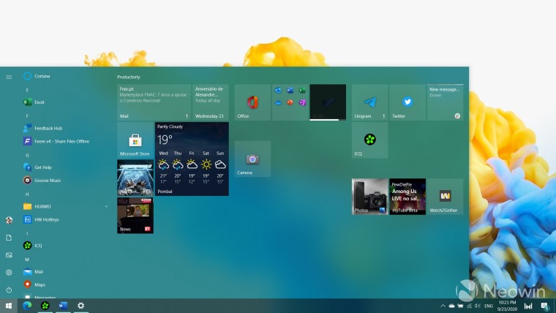Screen dimensions: 556x313
Task: Jump to letter H in app list
Action: coord(27,195)
